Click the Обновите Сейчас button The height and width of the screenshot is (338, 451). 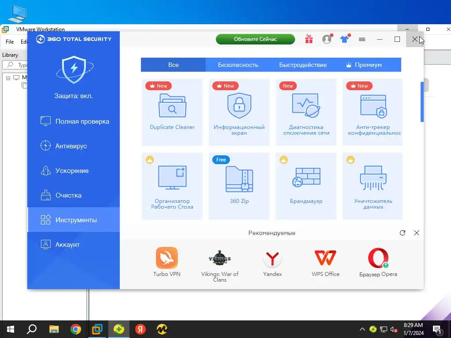(255, 39)
